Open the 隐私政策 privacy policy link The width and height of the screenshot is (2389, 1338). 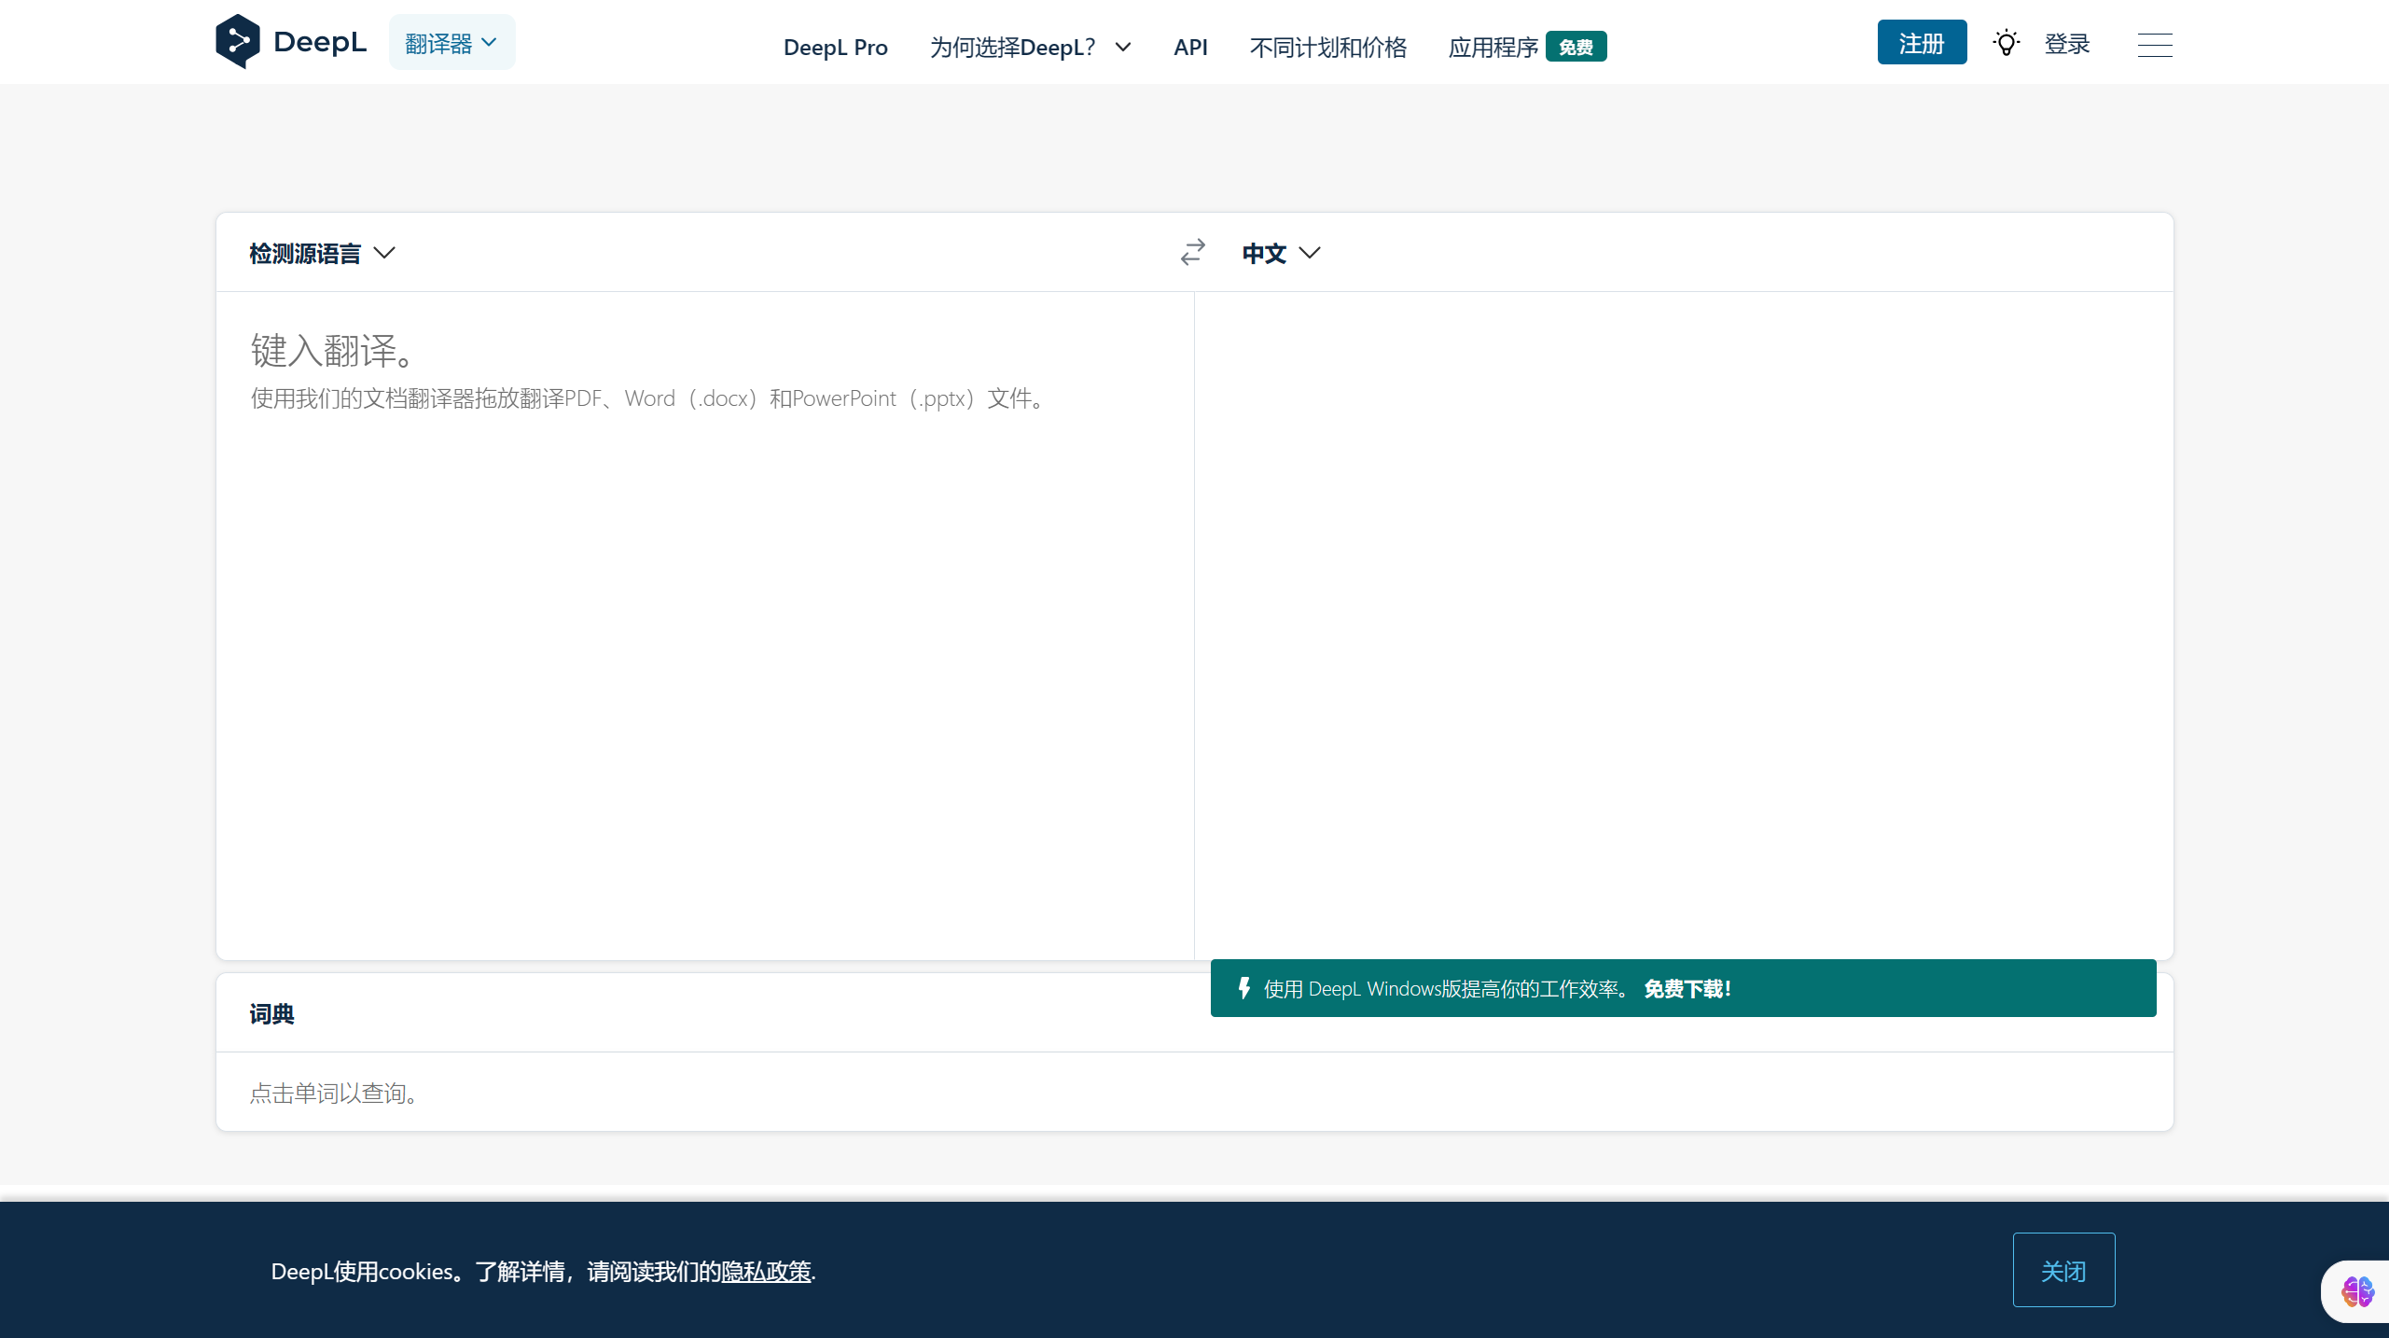[x=766, y=1272]
